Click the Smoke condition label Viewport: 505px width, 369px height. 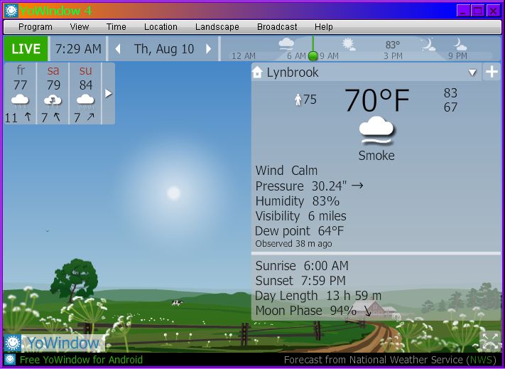point(376,156)
